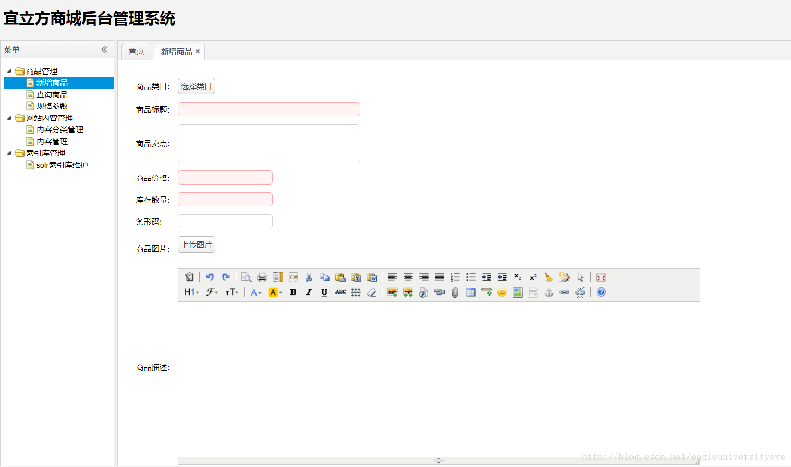This screenshot has height=467, width=791.
Task: Open 规格参数 in menu tree
Action: [x=52, y=106]
